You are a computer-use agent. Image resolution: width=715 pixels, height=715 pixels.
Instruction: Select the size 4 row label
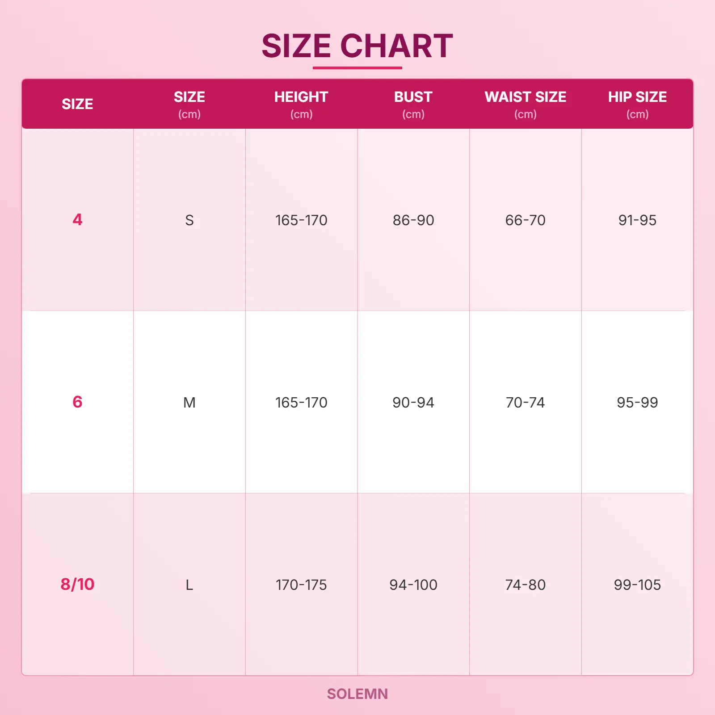(77, 219)
